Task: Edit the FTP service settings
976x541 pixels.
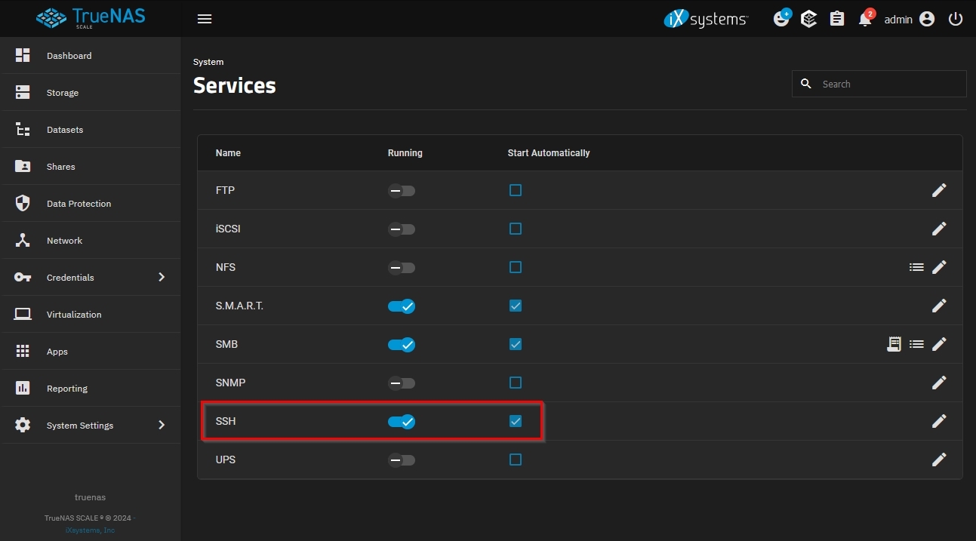Action: pos(939,190)
